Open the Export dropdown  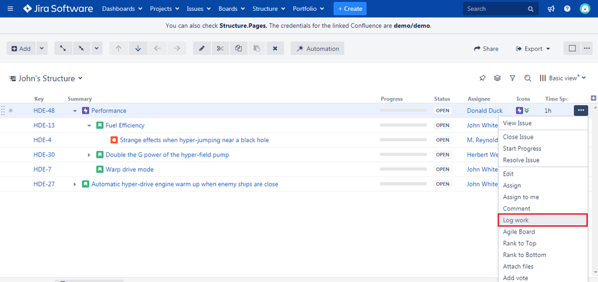pyautogui.click(x=533, y=48)
